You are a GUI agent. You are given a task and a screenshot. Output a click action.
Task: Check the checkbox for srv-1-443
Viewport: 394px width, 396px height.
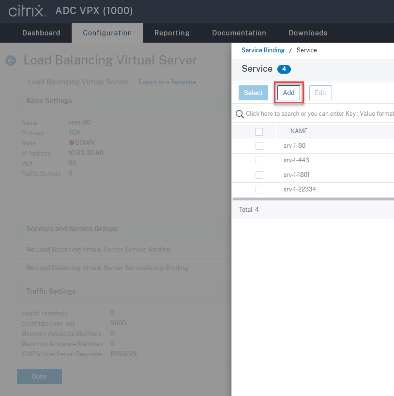[x=259, y=160]
